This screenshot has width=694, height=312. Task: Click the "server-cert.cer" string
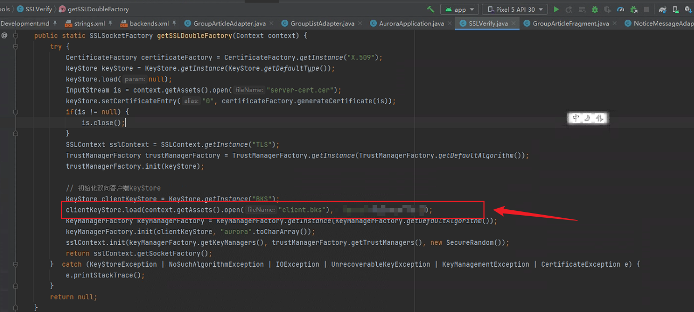(x=301, y=90)
